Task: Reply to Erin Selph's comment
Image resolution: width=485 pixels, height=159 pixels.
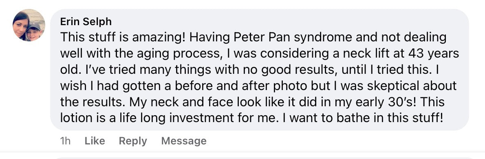Action: (x=133, y=141)
